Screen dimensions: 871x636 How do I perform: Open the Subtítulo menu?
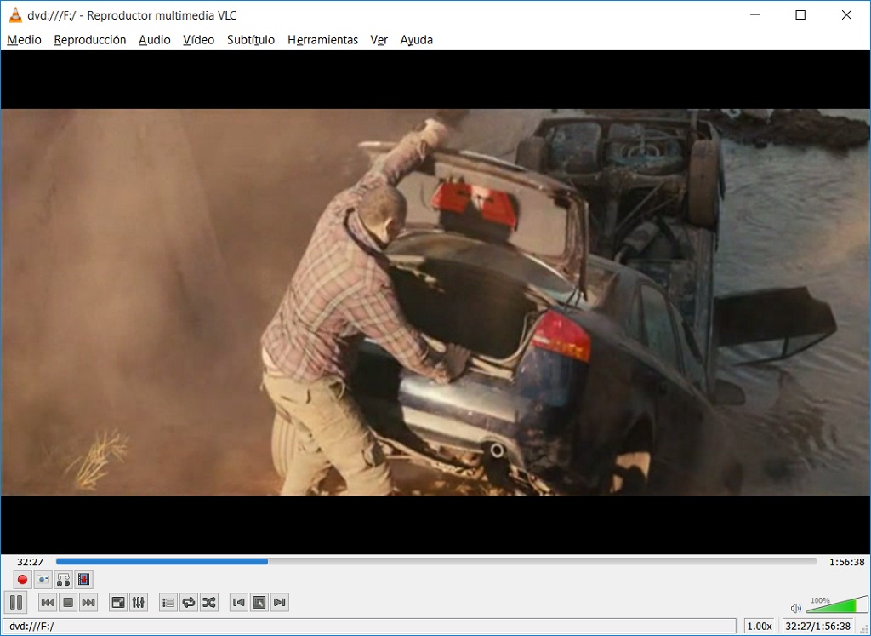coord(251,40)
